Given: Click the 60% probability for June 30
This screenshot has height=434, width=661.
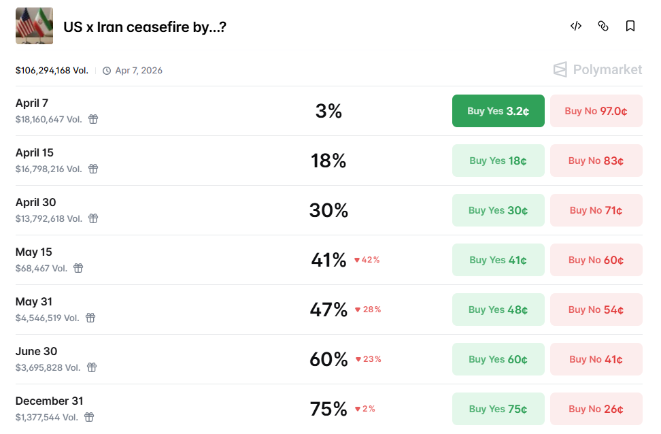Looking at the screenshot, I should 328,359.
